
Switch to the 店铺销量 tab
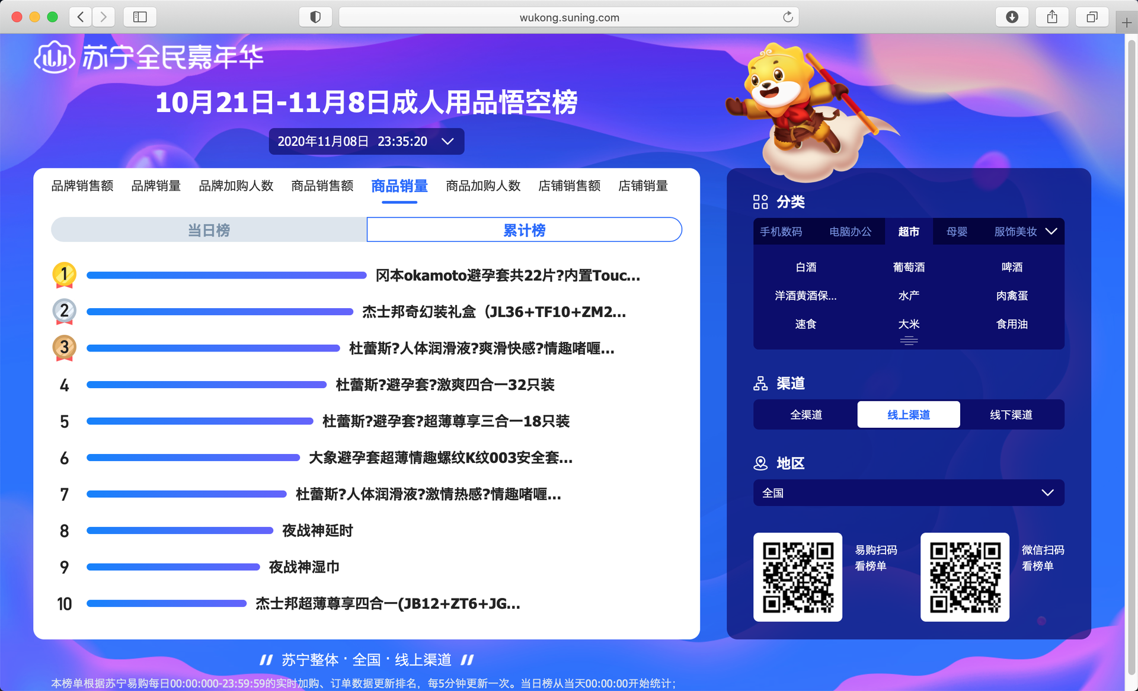(643, 186)
